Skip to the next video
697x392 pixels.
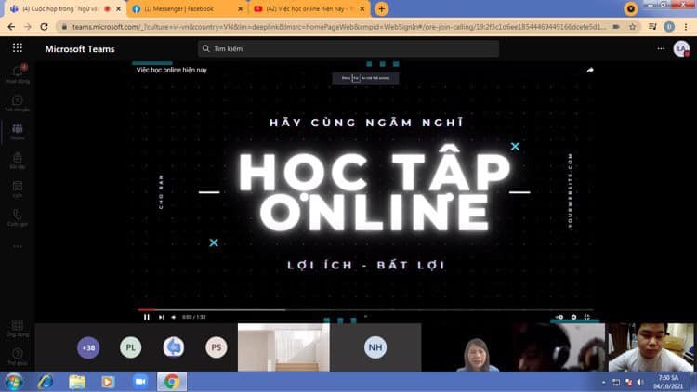(161, 317)
